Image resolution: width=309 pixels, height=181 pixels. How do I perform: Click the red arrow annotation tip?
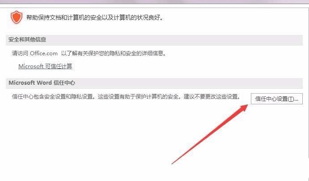(x=246, y=106)
